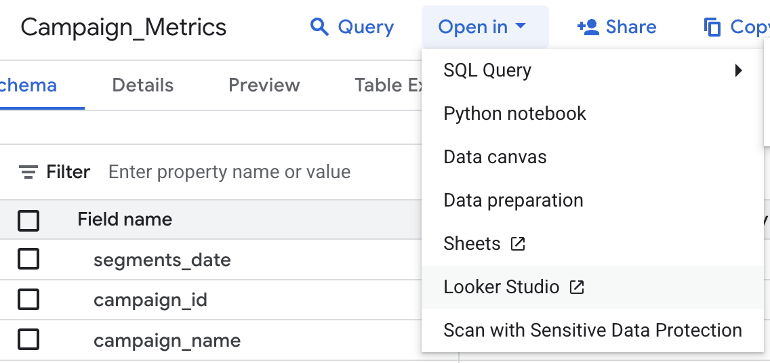Viewport: 770px width, 363px height.
Task: Click external link icon beside Looker Studio
Action: click(x=577, y=287)
